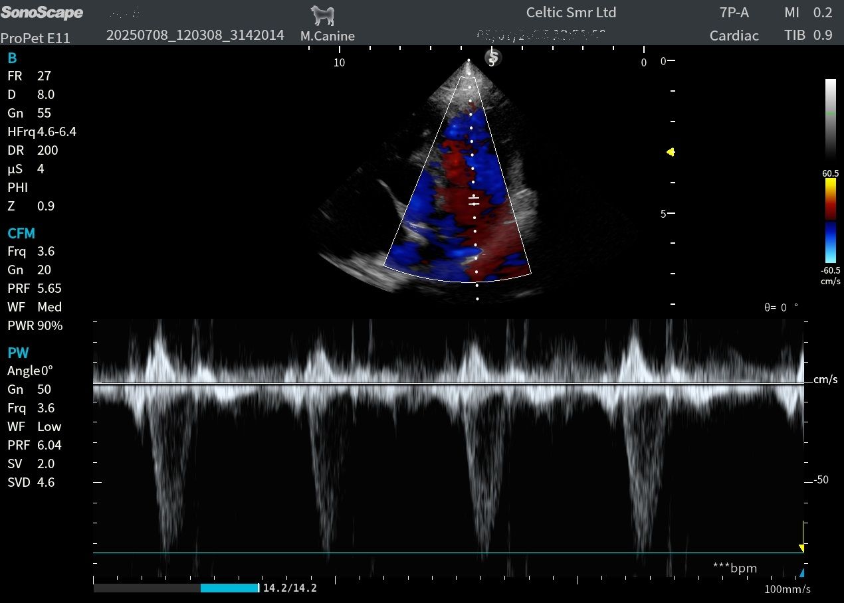
Task: Click the CFM Gn 20 gain
Action: point(29,270)
